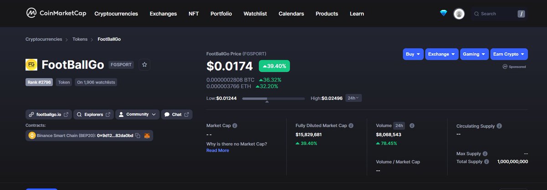Show Fully Diluted Market Cap info icon
The width and height of the screenshot is (547, 190).
[x=351, y=125]
